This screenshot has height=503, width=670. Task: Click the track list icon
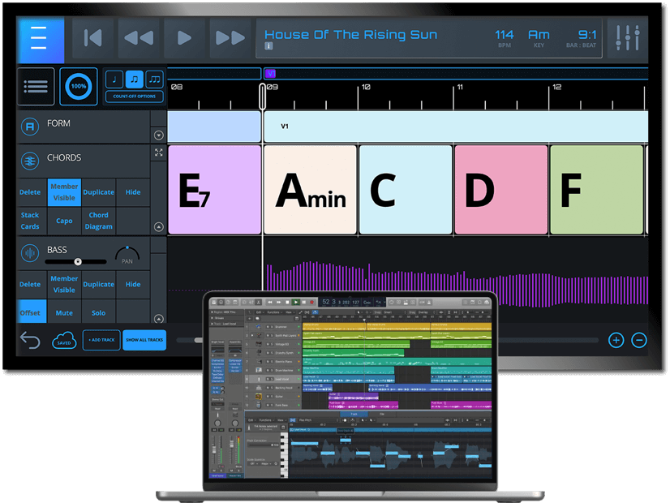(x=36, y=86)
